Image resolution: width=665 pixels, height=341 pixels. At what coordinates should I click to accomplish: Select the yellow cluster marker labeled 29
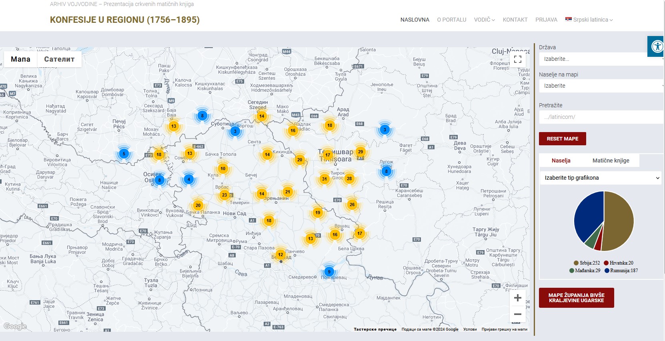pyautogui.click(x=361, y=152)
